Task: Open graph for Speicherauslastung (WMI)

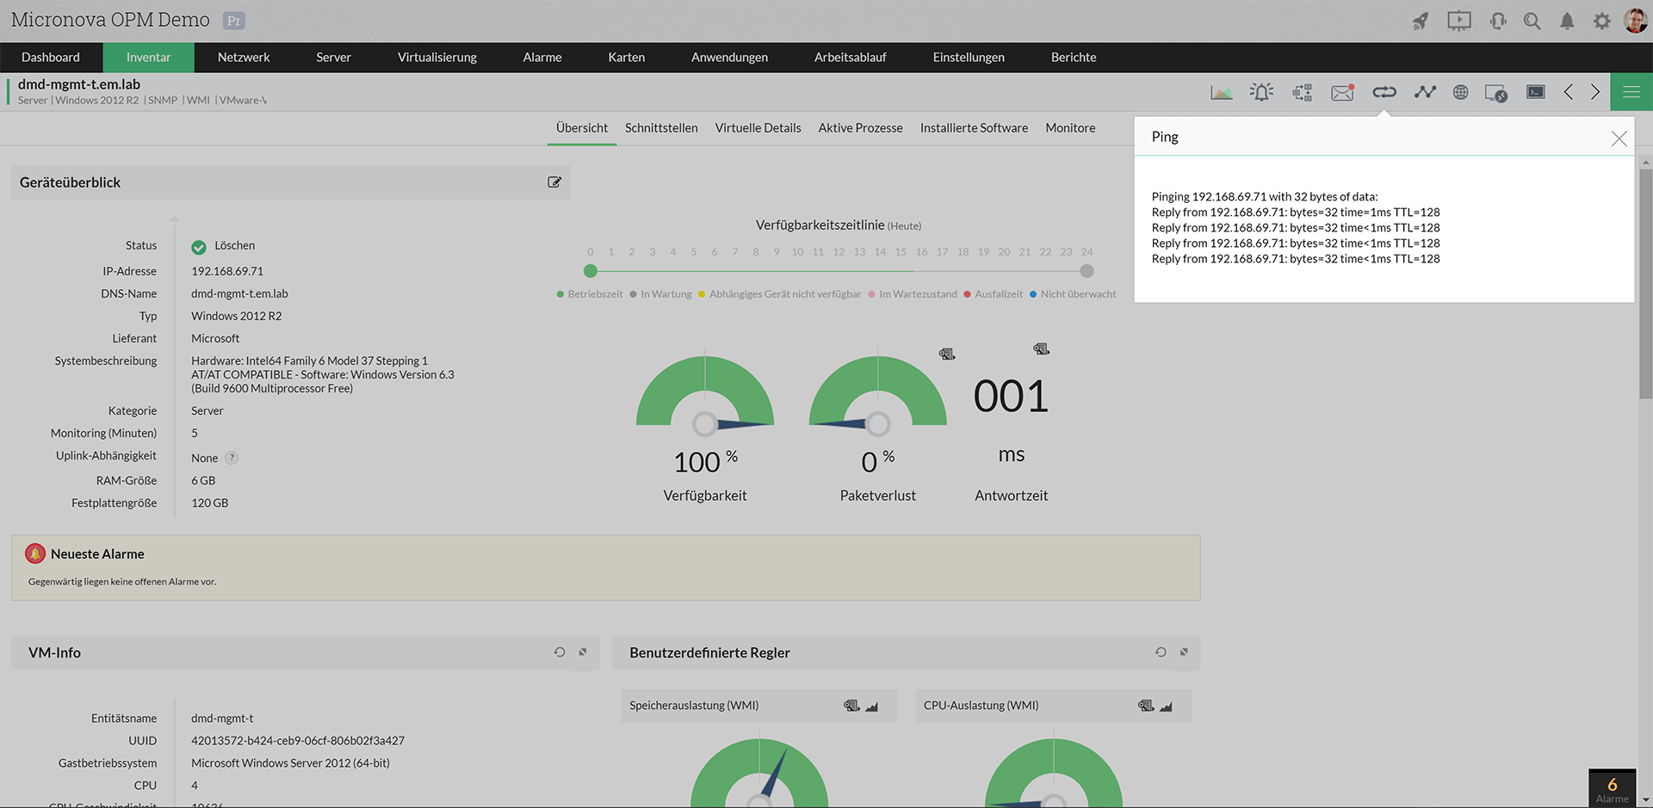Action: pos(872,706)
